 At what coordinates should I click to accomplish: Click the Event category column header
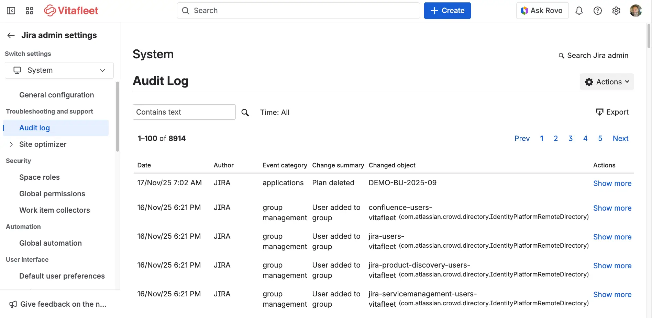(x=285, y=165)
